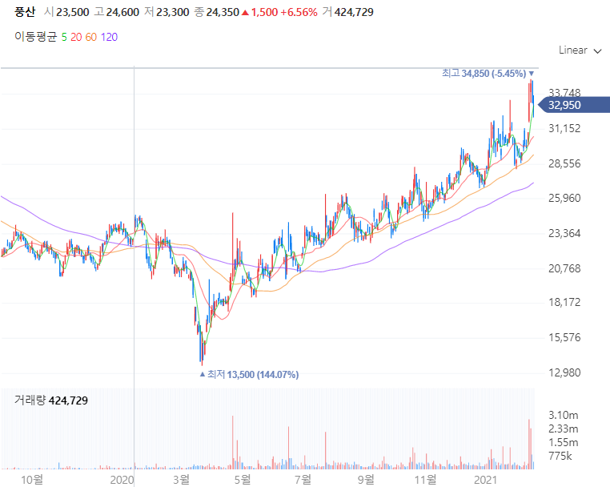This screenshot has width=610, height=487.
Task: Click the high price 24,600 value
Action: tap(122, 13)
